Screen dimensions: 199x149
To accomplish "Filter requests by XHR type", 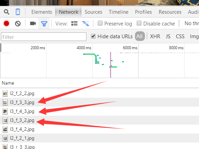I will (x=155, y=36).
